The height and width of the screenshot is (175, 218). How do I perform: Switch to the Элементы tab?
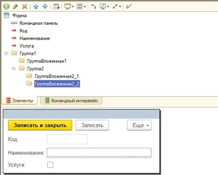20,101
